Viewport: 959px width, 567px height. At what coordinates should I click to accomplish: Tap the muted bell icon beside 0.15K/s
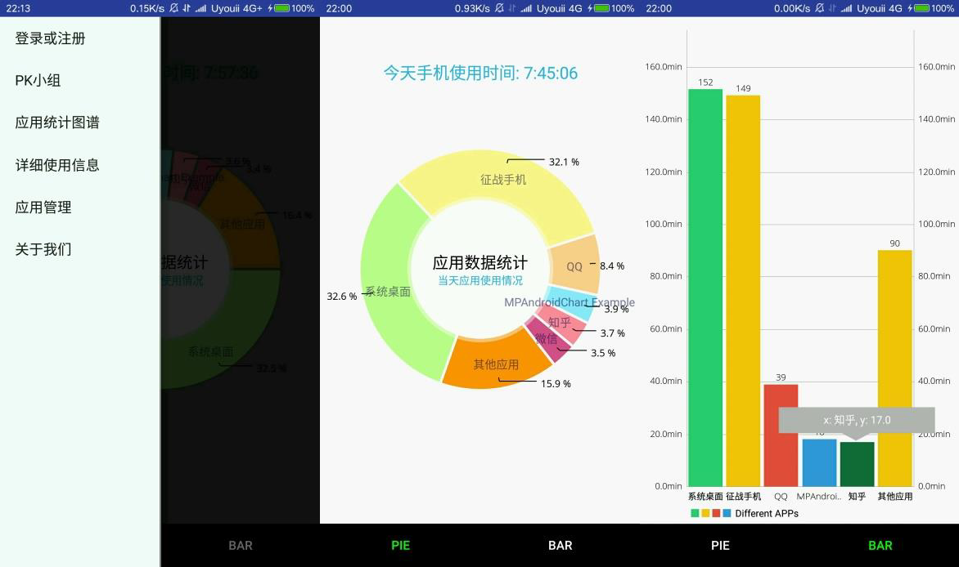pos(173,8)
